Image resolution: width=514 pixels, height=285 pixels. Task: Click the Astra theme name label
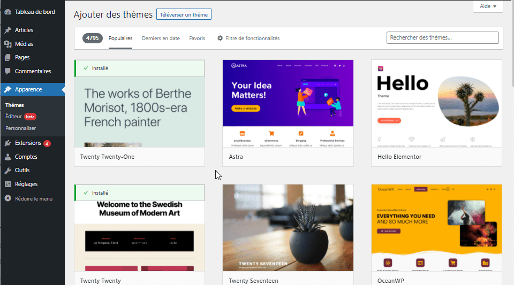pyautogui.click(x=236, y=157)
